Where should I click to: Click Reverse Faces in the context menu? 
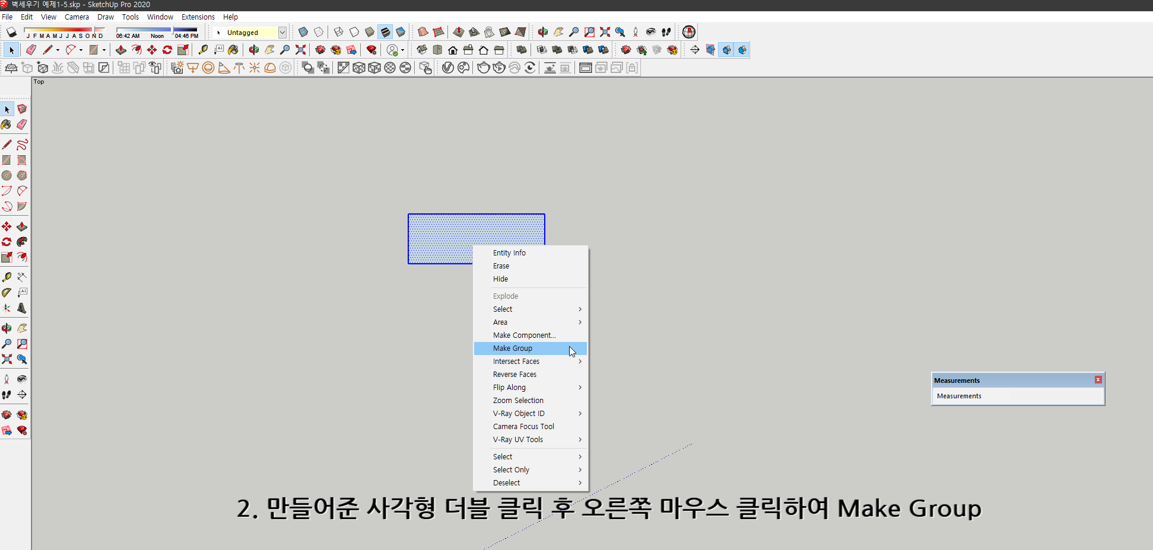coord(514,374)
